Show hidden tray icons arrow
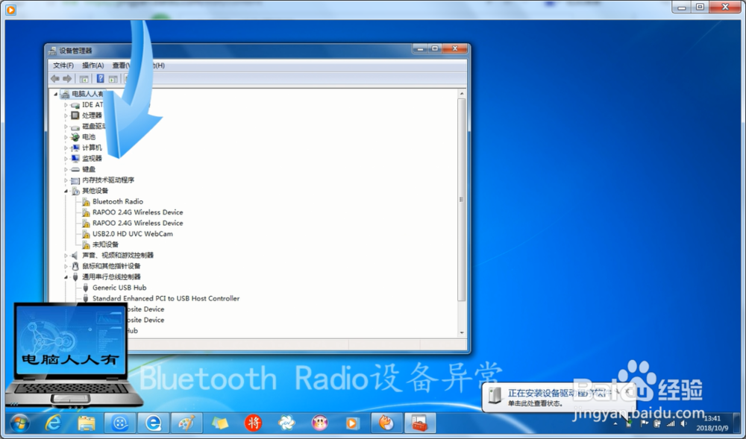The width and height of the screenshot is (746, 439). pyautogui.click(x=615, y=423)
